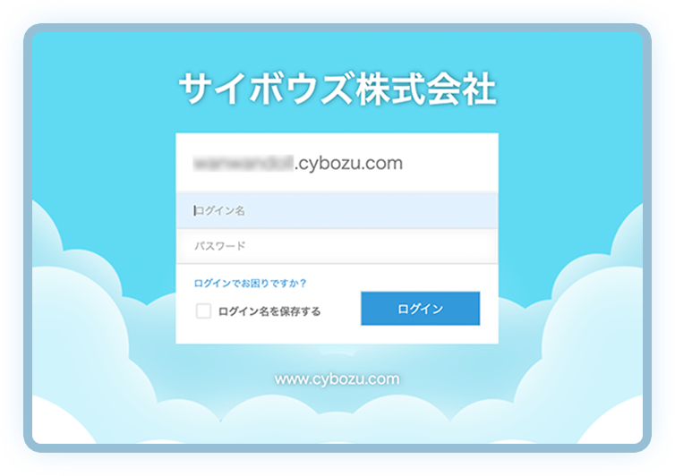
Task: Select the パスワード input field
Action: (337, 246)
